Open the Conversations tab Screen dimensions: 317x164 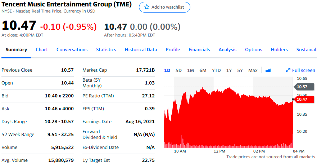(x=72, y=50)
